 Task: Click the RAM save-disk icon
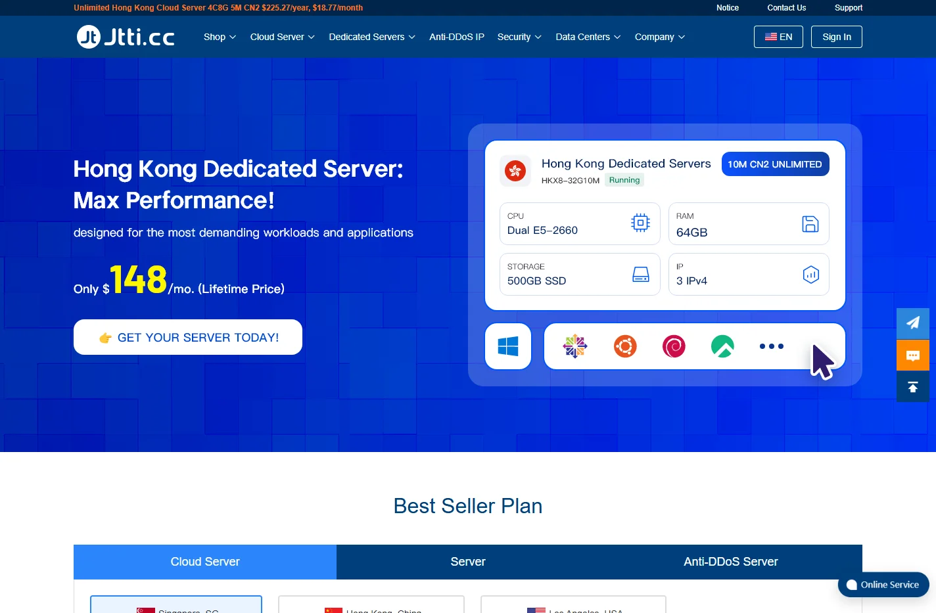pyautogui.click(x=810, y=224)
